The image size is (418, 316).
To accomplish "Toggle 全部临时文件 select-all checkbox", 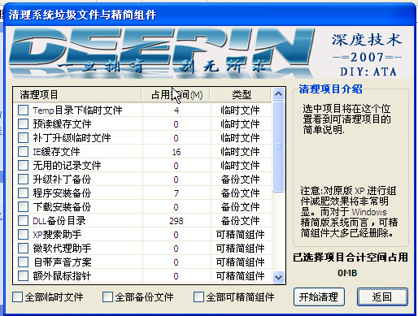I will (x=18, y=297).
